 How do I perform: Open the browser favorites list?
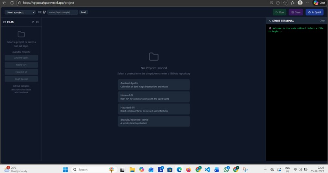[293, 3]
